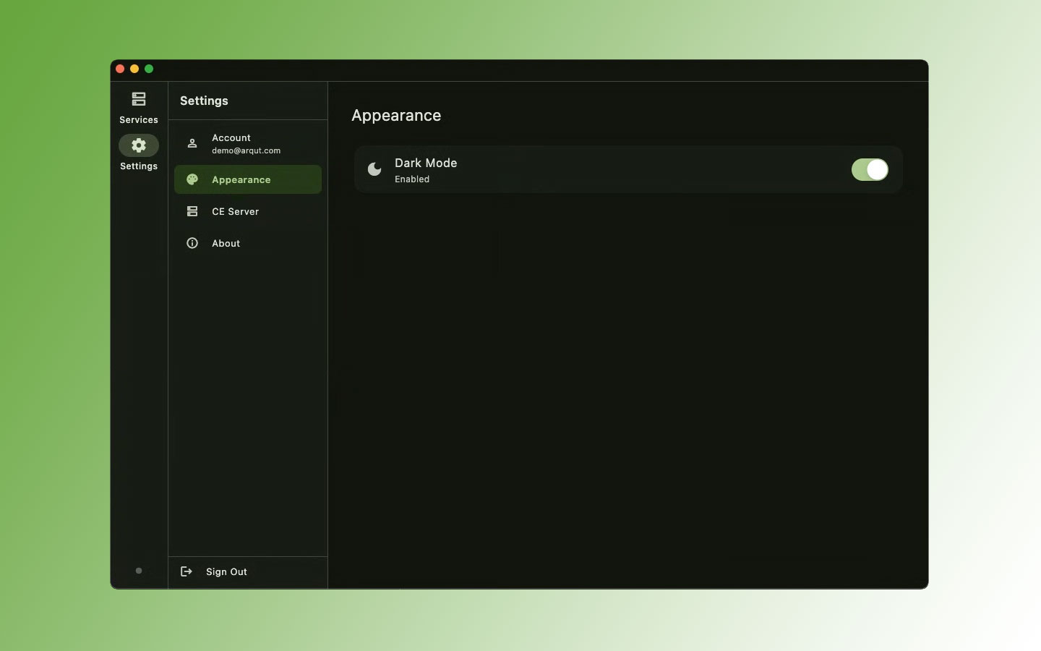Open the Services section icon
Image resolution: width=1041 pixels, height=651 pixels.
[x=139, y=99]
